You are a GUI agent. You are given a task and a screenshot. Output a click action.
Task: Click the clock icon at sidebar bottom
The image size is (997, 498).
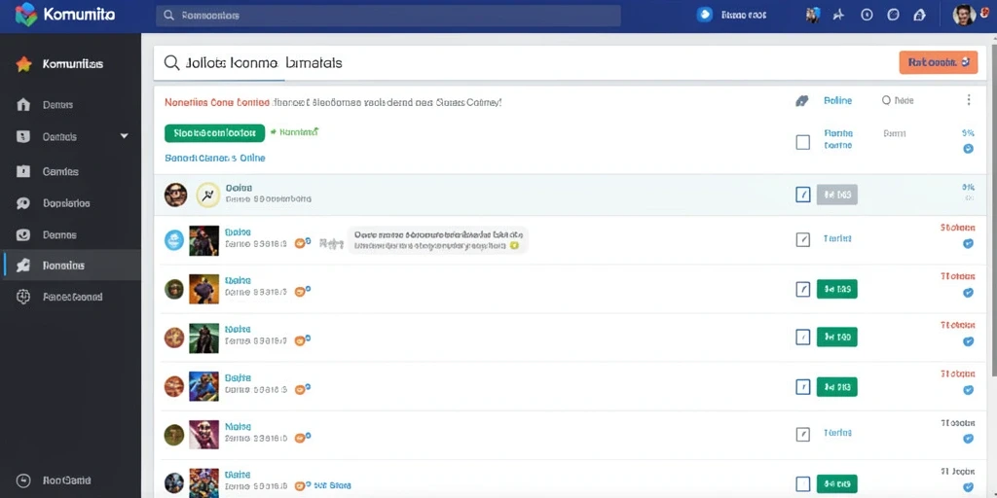[23, 480]
